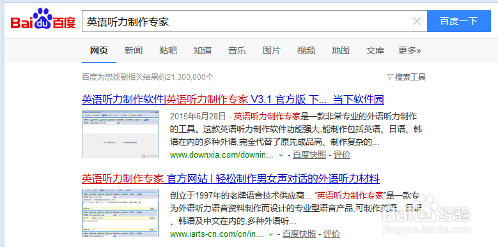The height and width of the screenshot is (247, 498).
Task: Click the 百度一下 search button
Action: (458, 21)
